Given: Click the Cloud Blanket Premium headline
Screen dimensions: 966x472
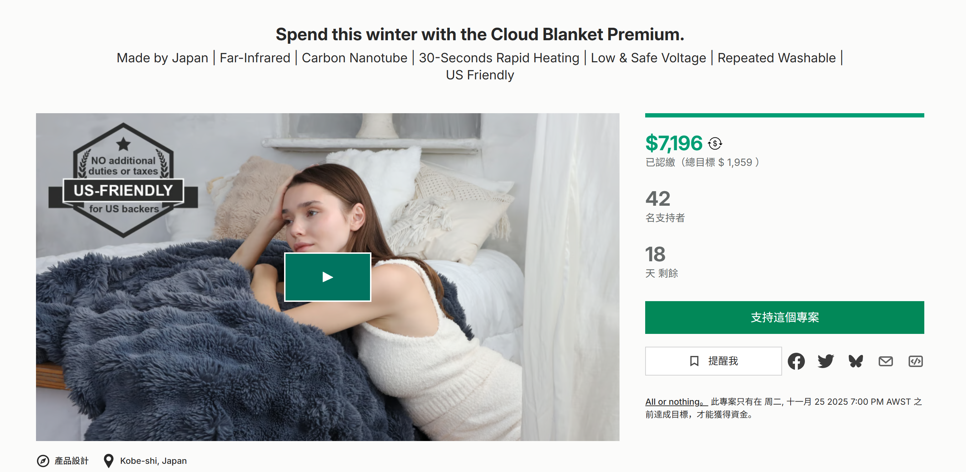Looking at the screenshot, I should point(480,35).
